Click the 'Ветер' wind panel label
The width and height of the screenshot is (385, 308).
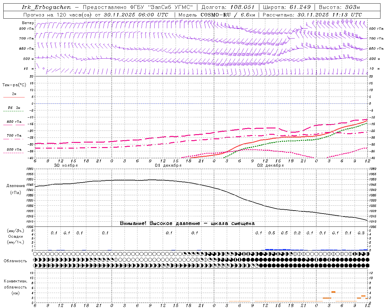28,23
